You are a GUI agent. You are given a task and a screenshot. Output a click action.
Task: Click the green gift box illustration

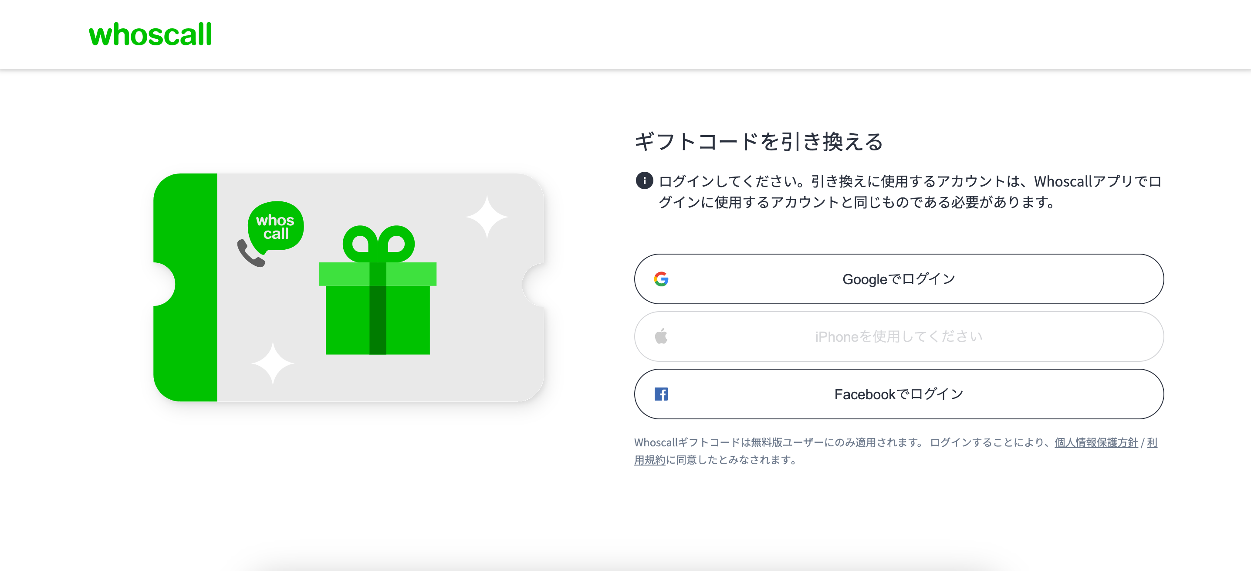pyautogui.click(x=377, y=311)
